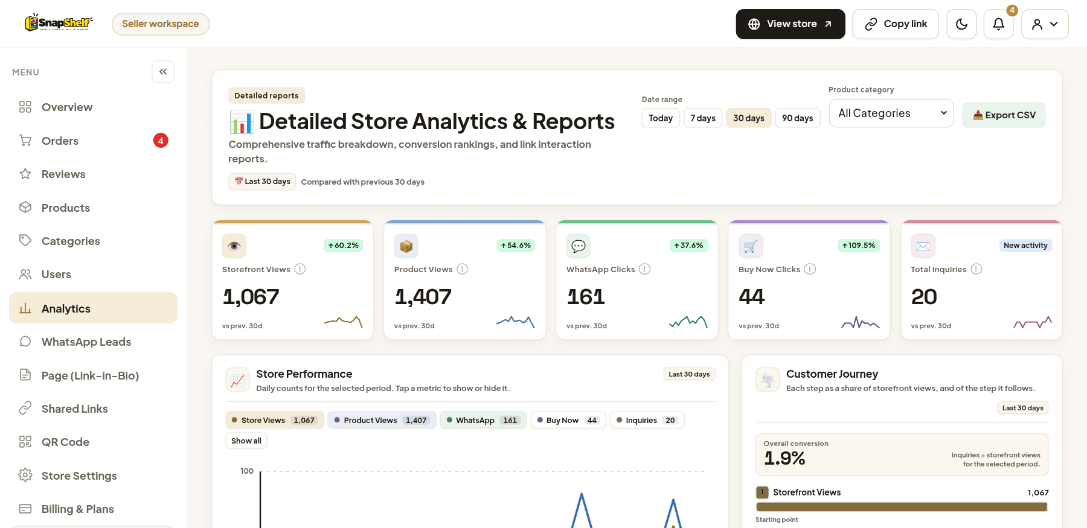Click the Seller workspace badge
This screenshot has width=1087, height=528.
click(x=161, y=24)
